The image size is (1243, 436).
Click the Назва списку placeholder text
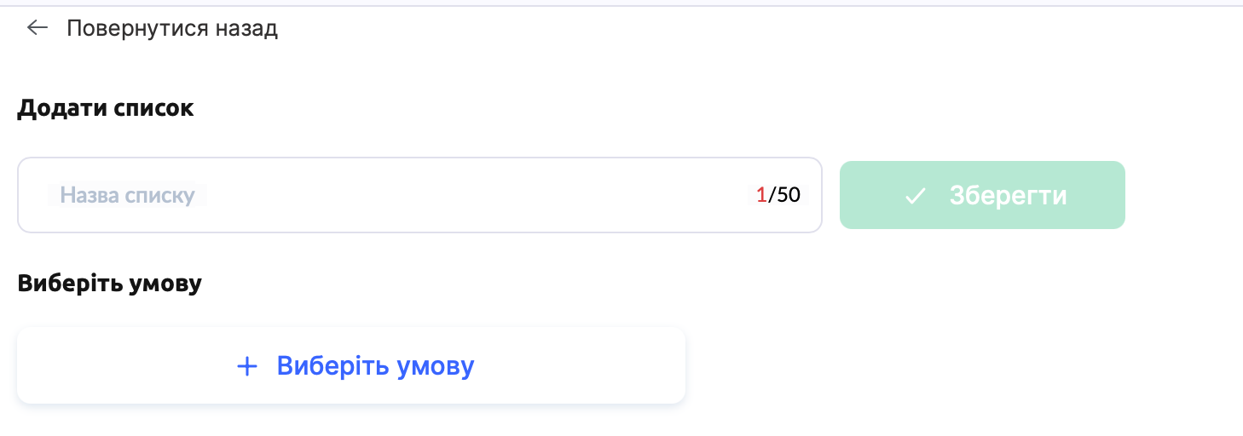click(x=128, y=195)
